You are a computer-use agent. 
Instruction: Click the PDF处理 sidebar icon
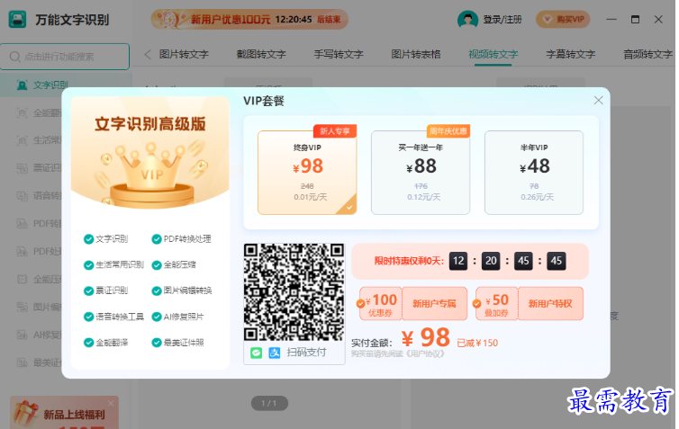22,251
